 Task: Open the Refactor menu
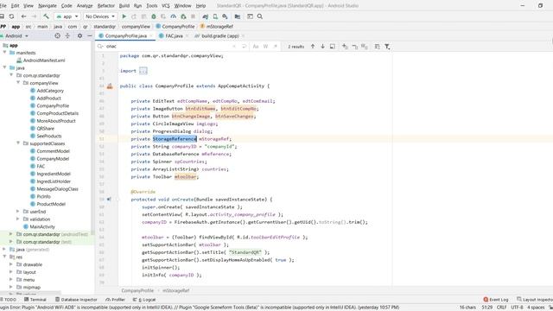point(105,6)
